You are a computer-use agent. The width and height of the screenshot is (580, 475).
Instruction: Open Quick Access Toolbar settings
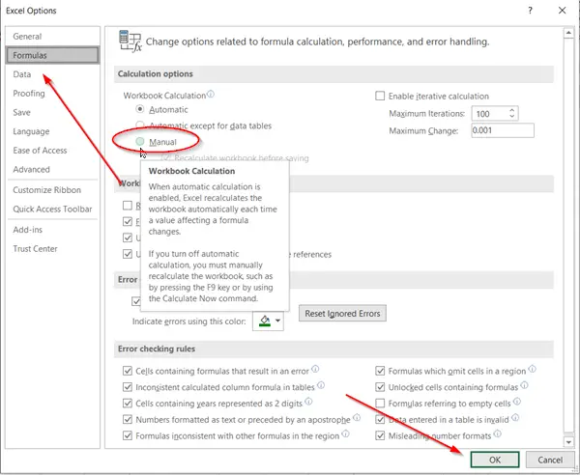[x=52, y=210]
